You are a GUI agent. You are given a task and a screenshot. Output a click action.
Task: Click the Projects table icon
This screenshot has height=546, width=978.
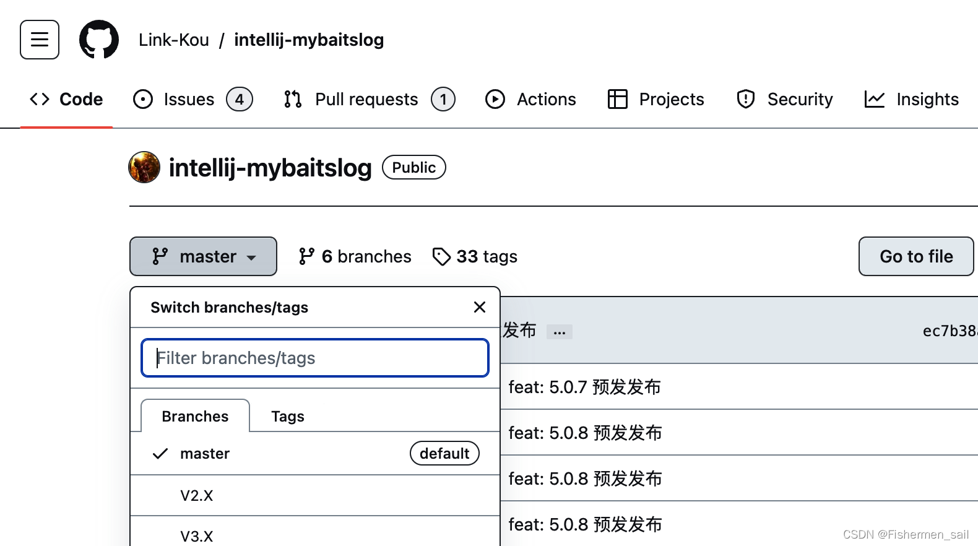(x=618, y=99)
